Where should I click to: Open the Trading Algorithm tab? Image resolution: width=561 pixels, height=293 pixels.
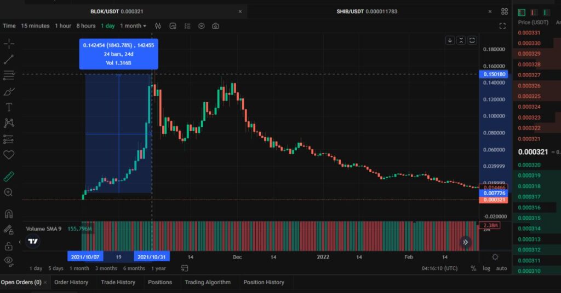(208, 282)
